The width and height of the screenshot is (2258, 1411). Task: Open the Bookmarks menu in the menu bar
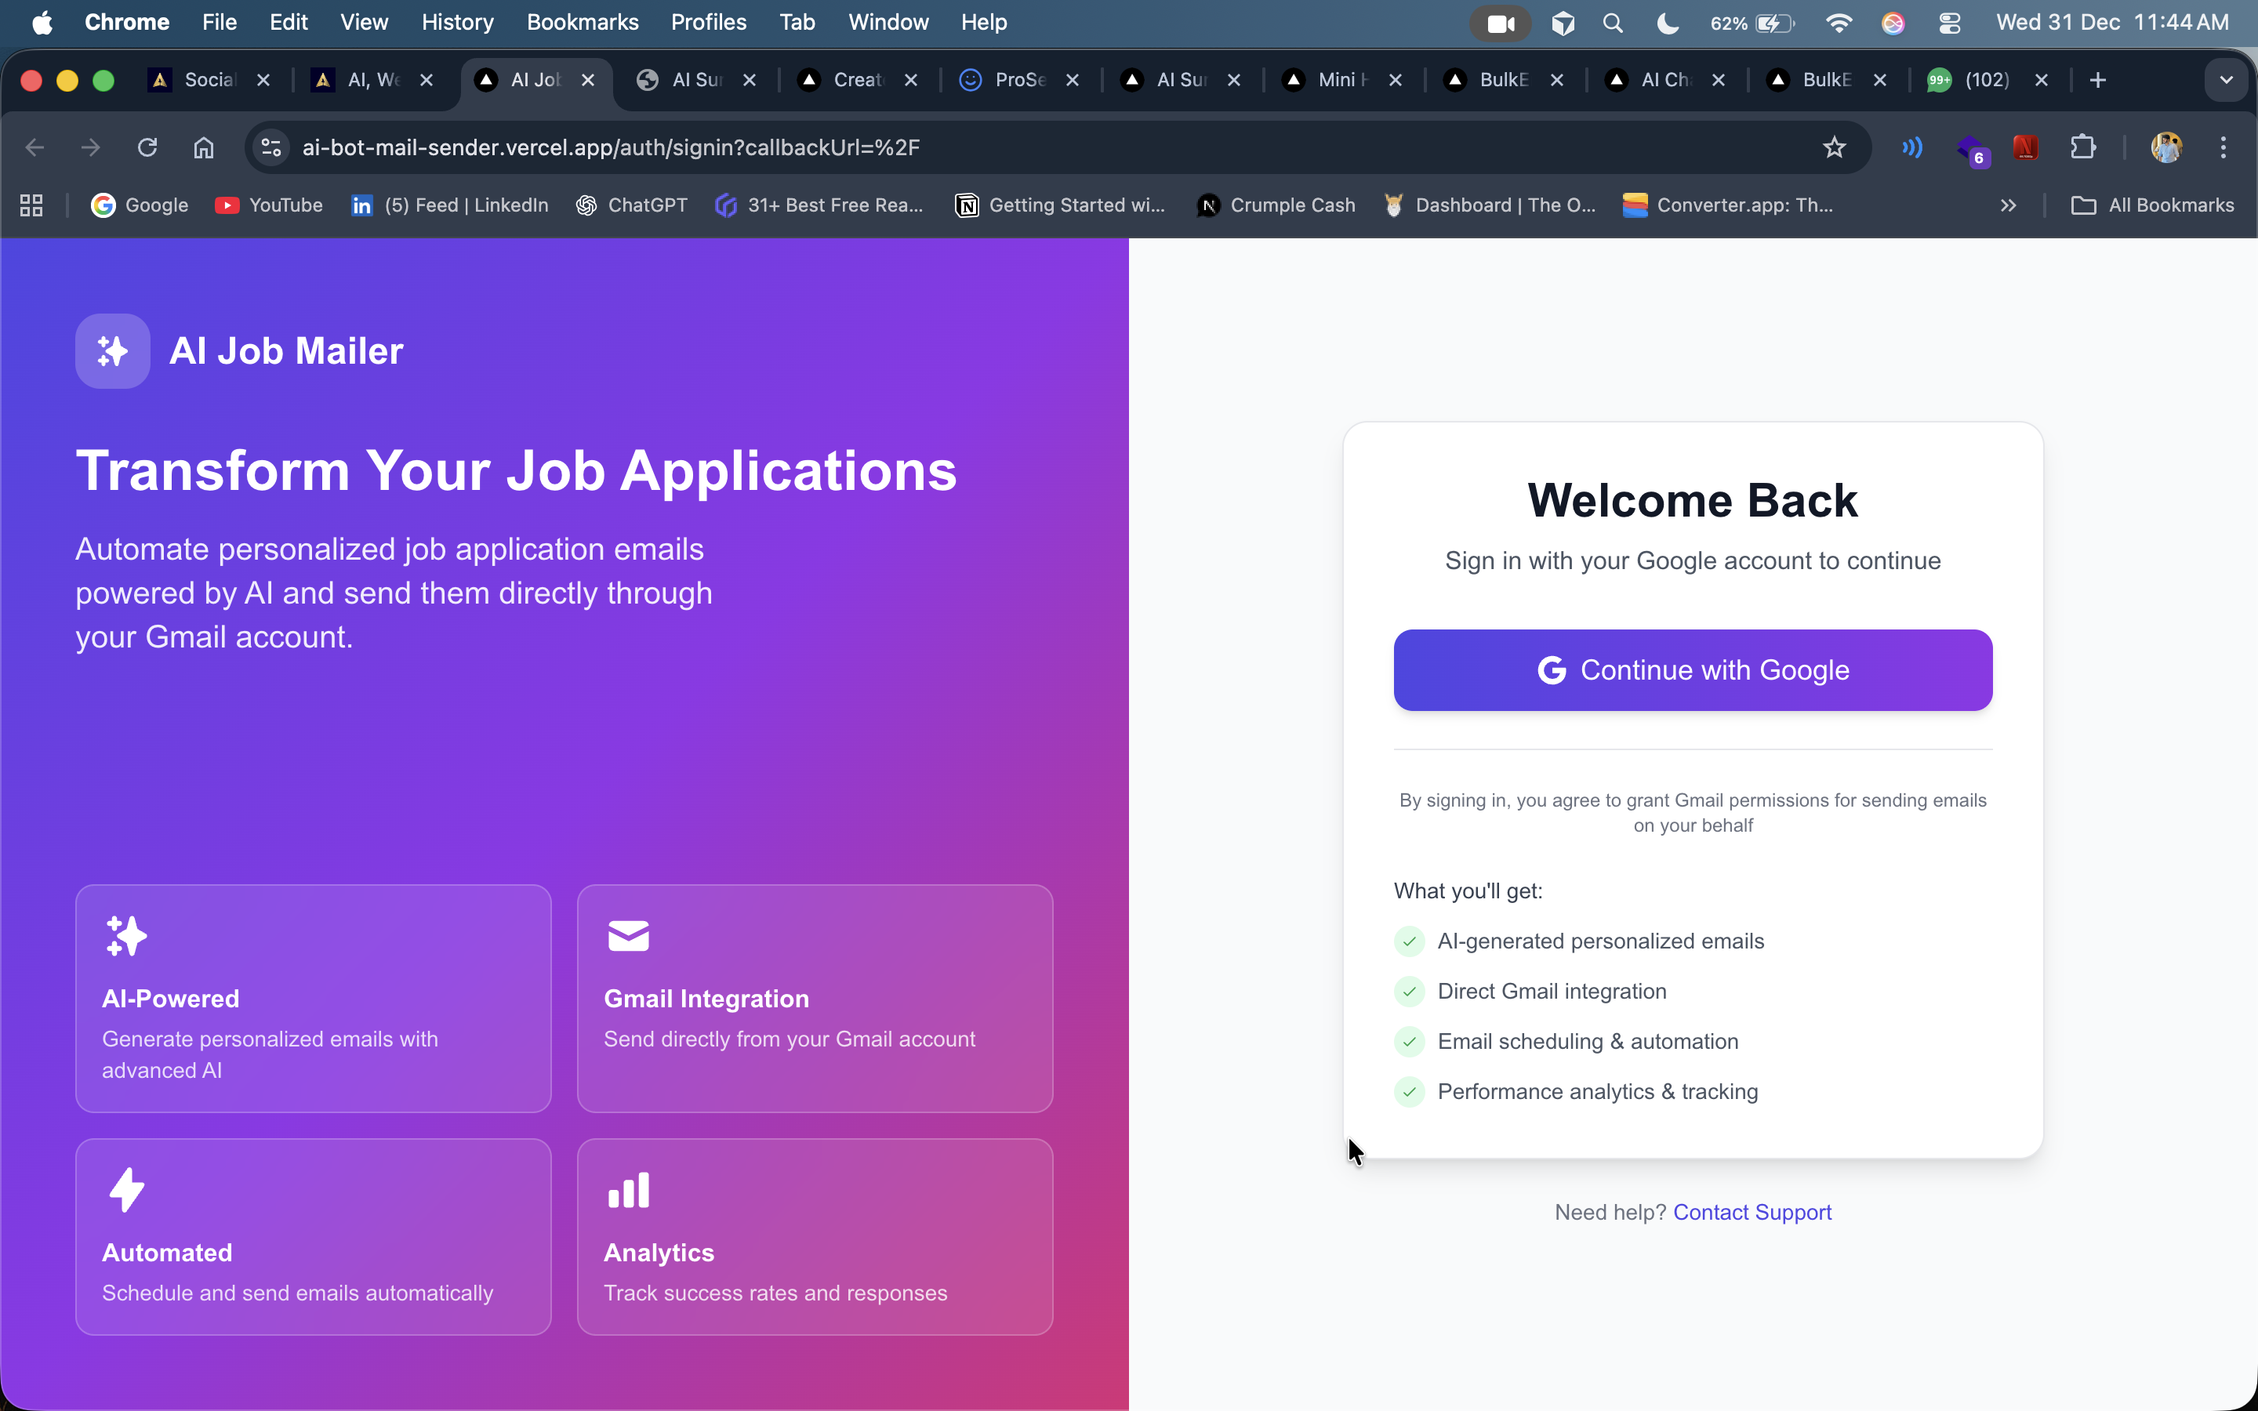point(583,23)
